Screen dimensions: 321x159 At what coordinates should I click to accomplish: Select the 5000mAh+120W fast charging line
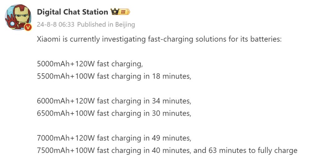click(90, 64)
